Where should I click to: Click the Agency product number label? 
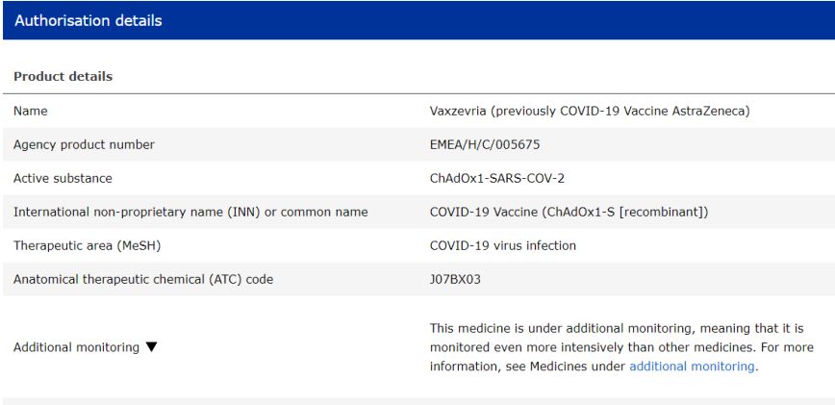[x=84, y=144]
